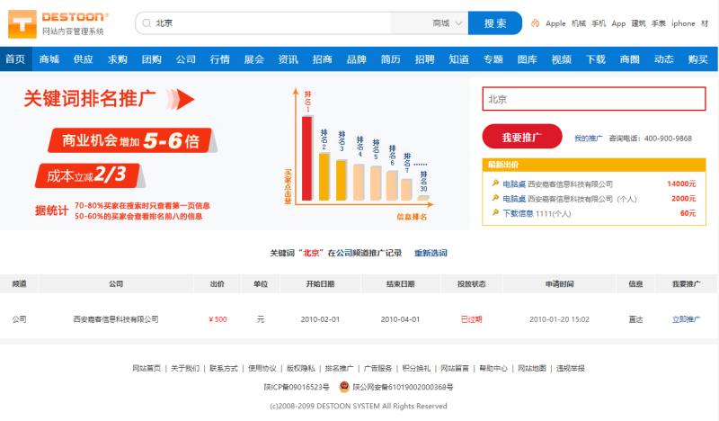Open 品牌 nav tab

(x=356, y=58)
